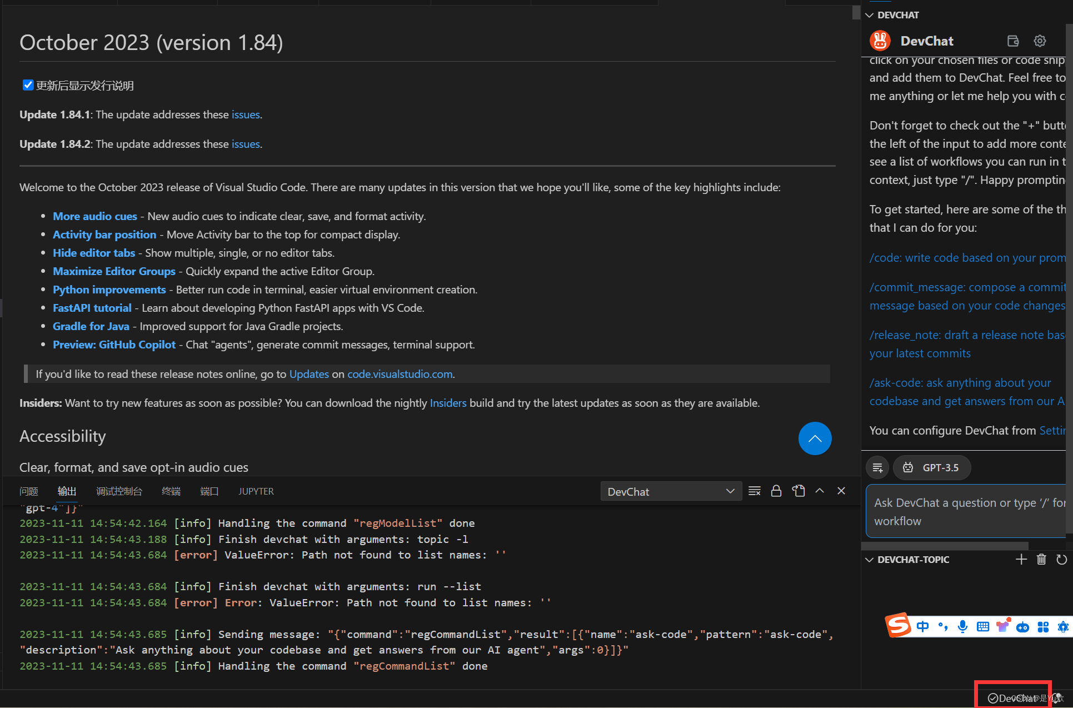Close the bottom output panel
1073x708 pixels.
click(x=841, y=491)
